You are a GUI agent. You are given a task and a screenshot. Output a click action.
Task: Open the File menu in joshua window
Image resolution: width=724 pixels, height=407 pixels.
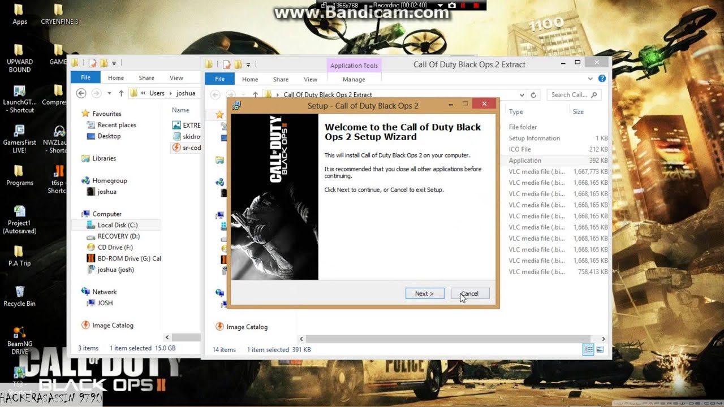[x=85, y=78]
